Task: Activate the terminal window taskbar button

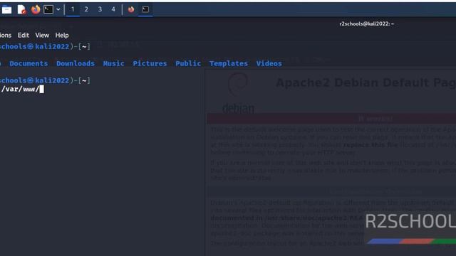Action: [145, 9]
